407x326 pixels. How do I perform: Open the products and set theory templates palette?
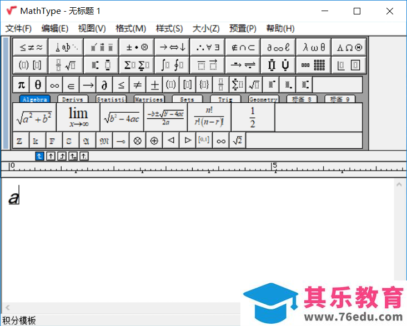278,65
